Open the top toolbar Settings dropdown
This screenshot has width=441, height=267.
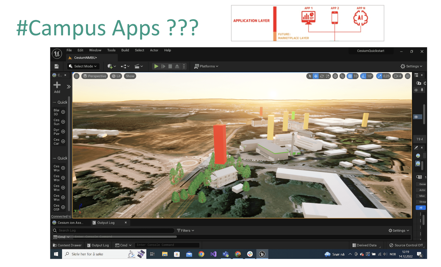[x=411, y=66]
